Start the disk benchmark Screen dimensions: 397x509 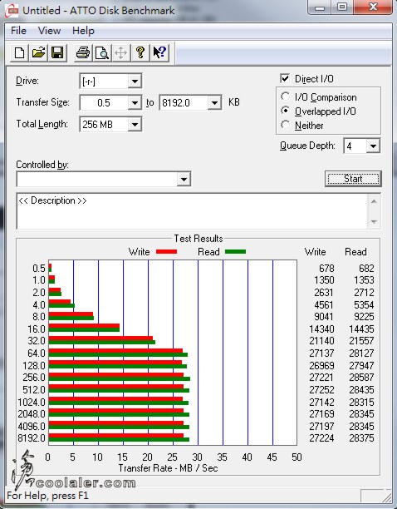353,179
